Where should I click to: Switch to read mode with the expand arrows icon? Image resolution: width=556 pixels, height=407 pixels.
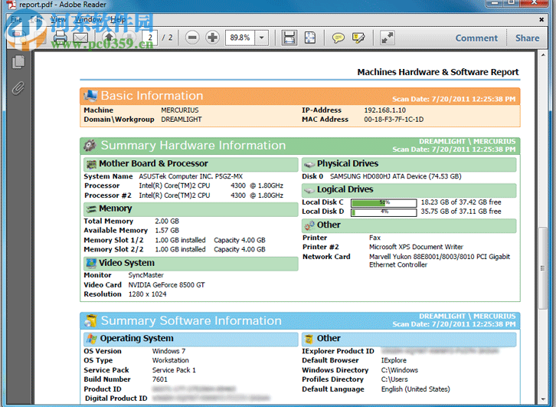click(388, 38)
